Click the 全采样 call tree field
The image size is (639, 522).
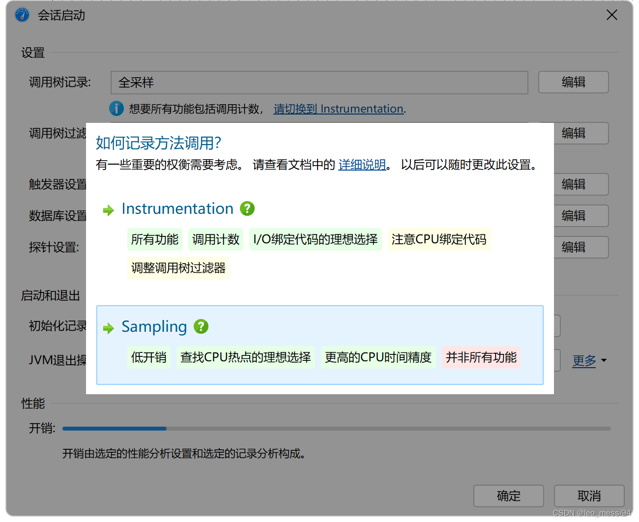tap(319, 83)
